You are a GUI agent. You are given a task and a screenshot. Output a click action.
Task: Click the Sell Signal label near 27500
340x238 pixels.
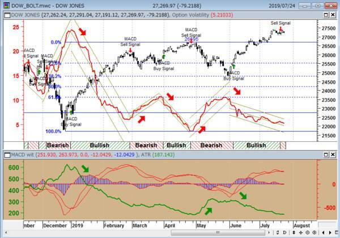(x=280, y=23)
